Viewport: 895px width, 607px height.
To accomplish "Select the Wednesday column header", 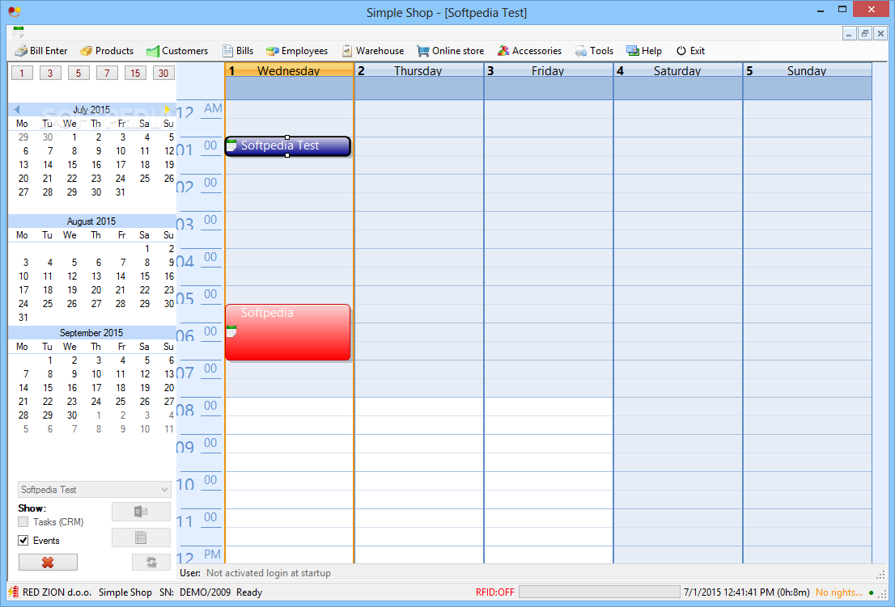I will pyautogui.click(x=290, y=70).
